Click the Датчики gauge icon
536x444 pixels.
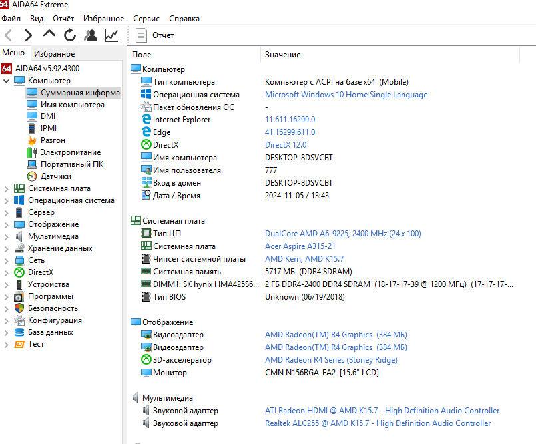32,176
